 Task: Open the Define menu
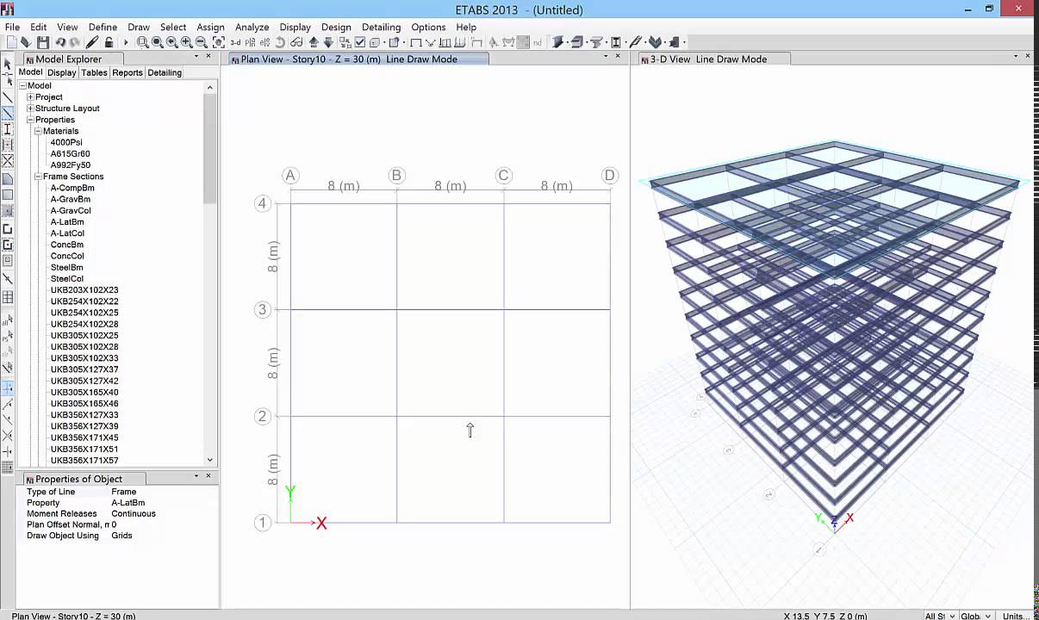103,27
